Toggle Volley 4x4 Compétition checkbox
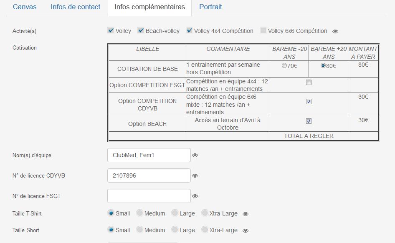This screenshot has height=243, width=395. point(189,30)
